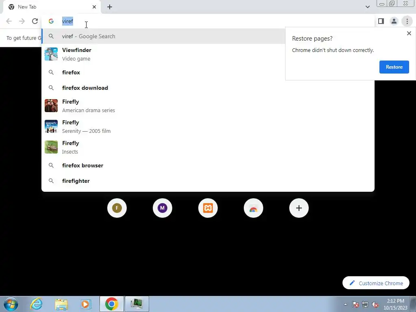This screenshot has width=416, height=312.
Task: Open the 'F' shortcut tile
Action: [117, 208]
